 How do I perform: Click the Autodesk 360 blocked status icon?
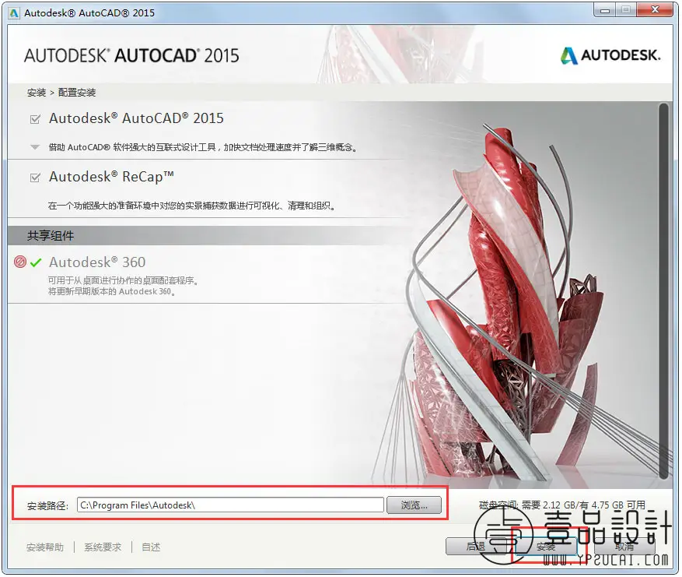[x=20, y=262]
